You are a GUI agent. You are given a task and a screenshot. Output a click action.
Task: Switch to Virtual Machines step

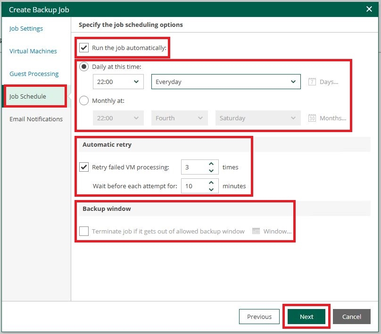click(33, 51)
